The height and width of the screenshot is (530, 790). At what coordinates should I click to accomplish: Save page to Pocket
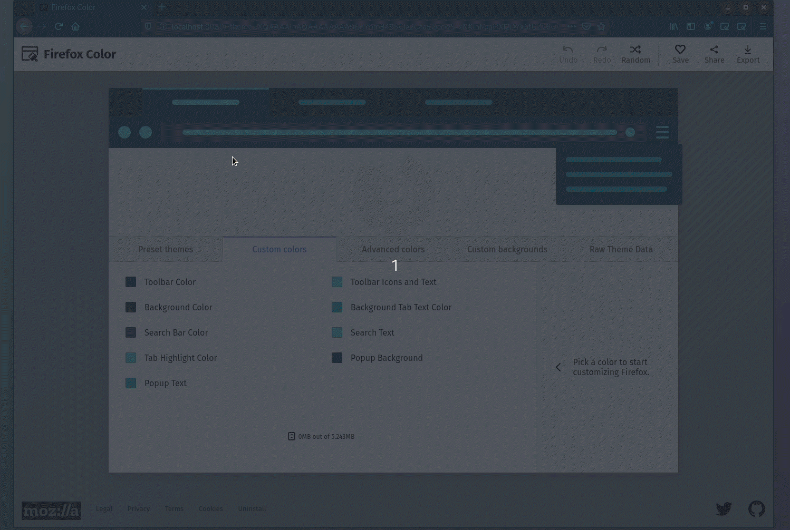586,26
